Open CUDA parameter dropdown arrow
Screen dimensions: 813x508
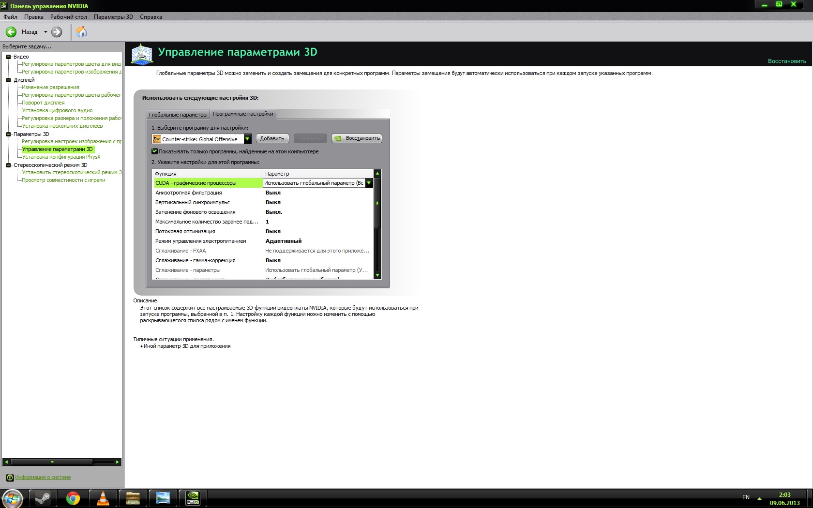coord(369,183)
